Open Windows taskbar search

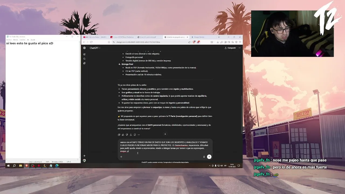coord(14,166)
